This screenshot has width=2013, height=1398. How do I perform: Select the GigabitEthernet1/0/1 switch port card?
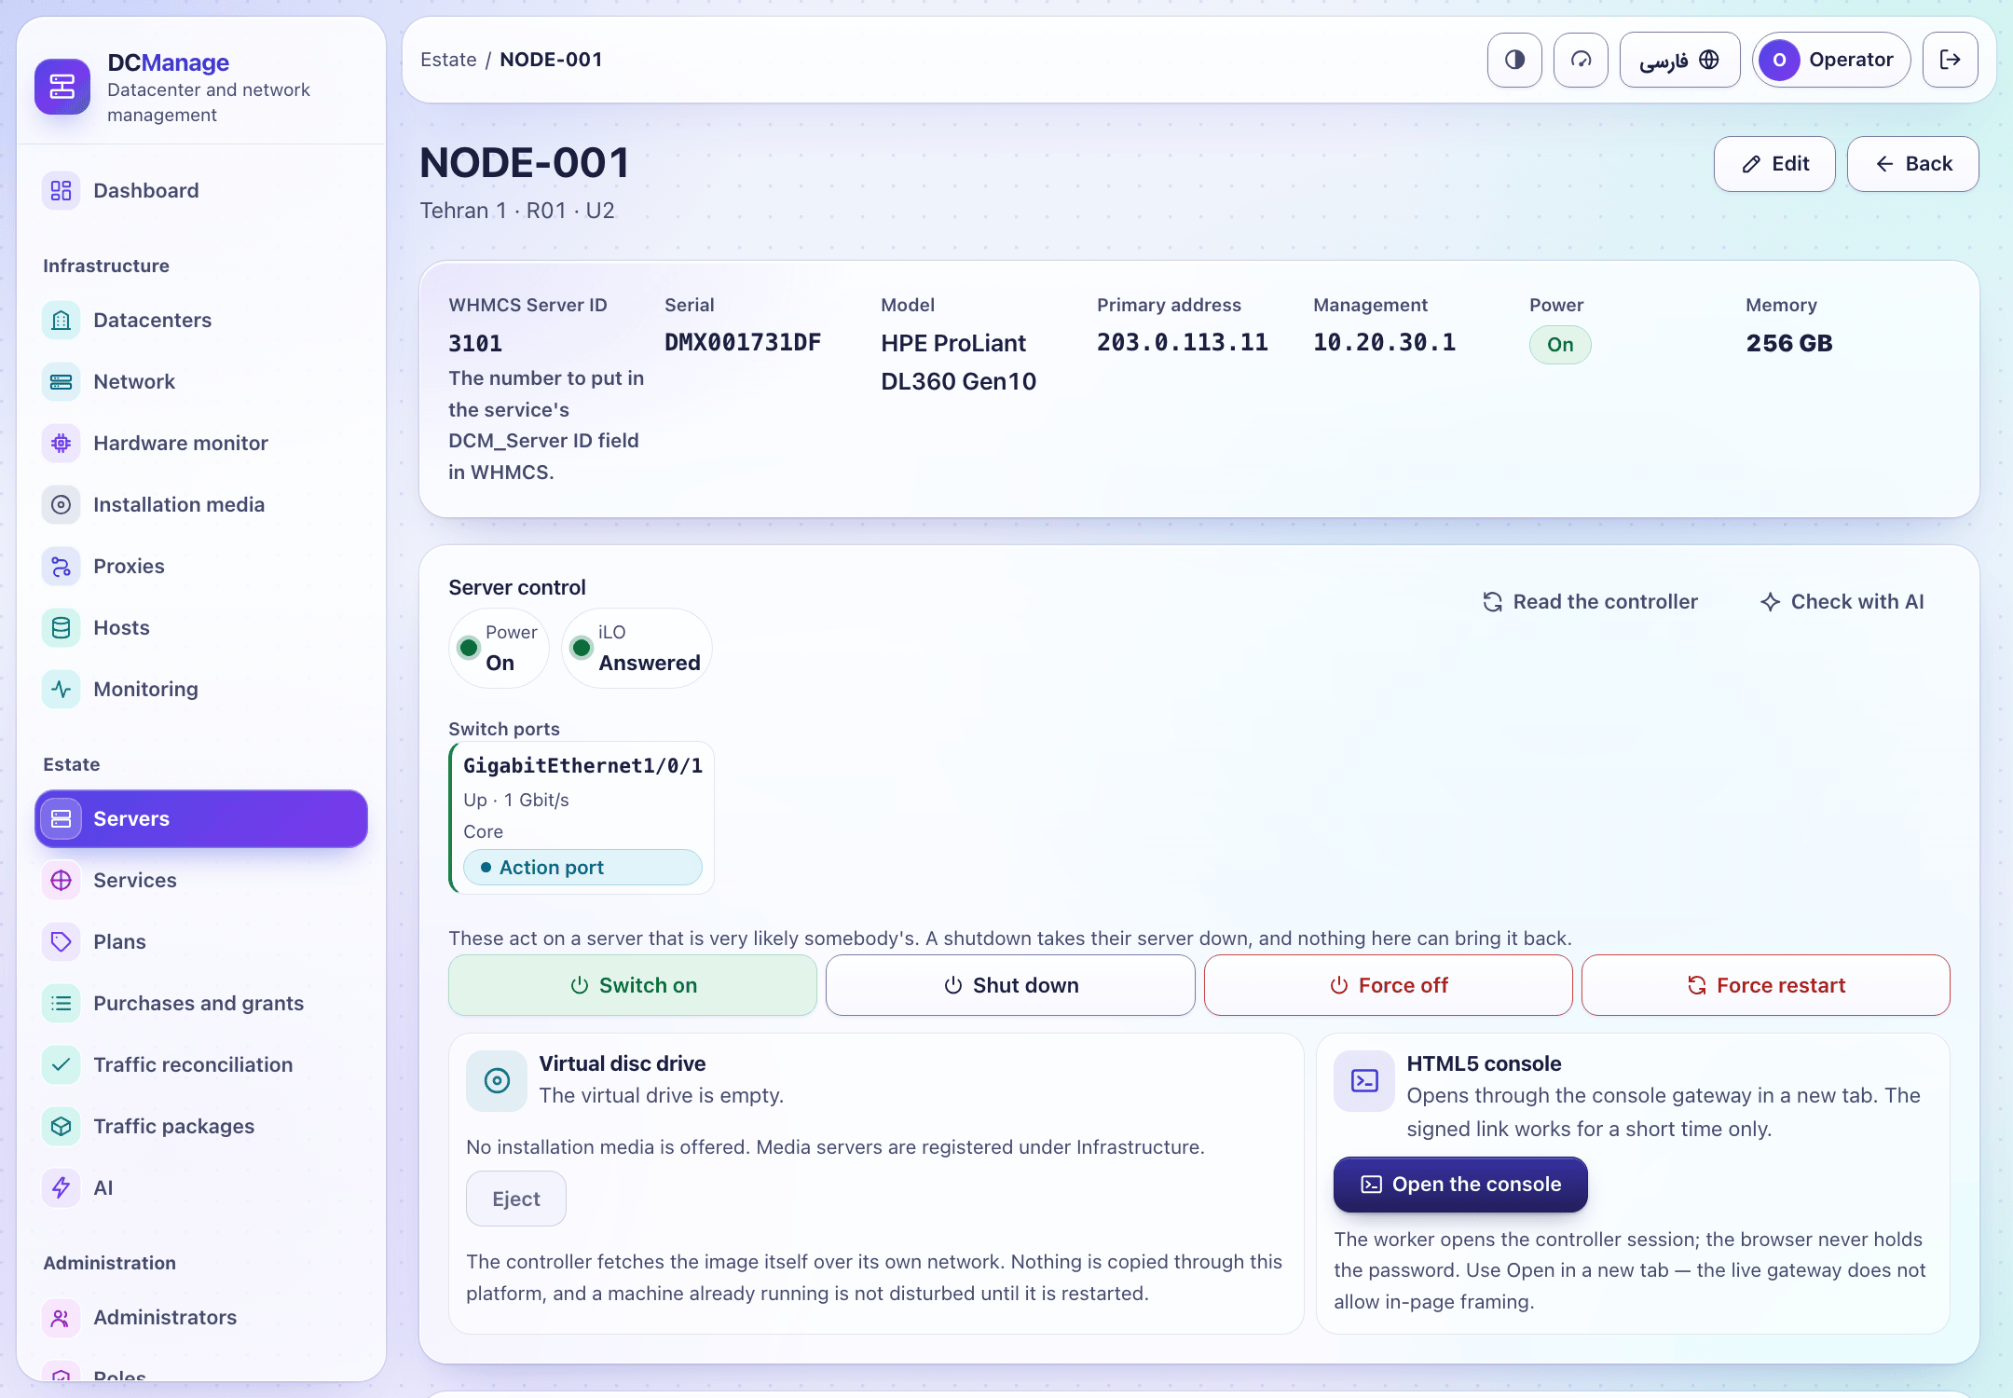tap(582, 817)
